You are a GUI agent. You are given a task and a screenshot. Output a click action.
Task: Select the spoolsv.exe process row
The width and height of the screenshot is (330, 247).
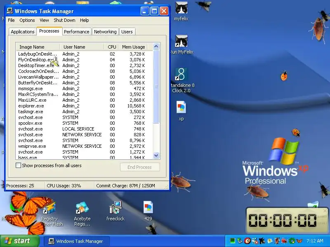(84, 123)
